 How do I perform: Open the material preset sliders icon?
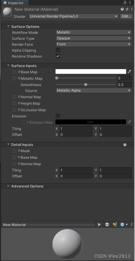coord(127,9)
